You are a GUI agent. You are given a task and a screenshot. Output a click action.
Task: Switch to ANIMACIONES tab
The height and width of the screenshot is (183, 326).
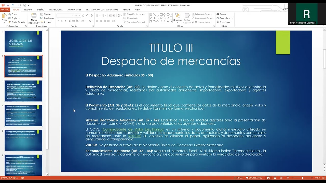tap(74, 10)
